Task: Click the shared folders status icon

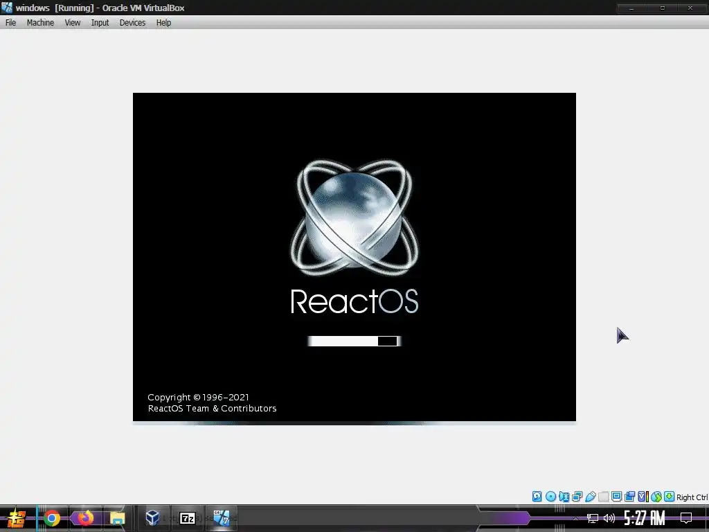Action: 604,496
